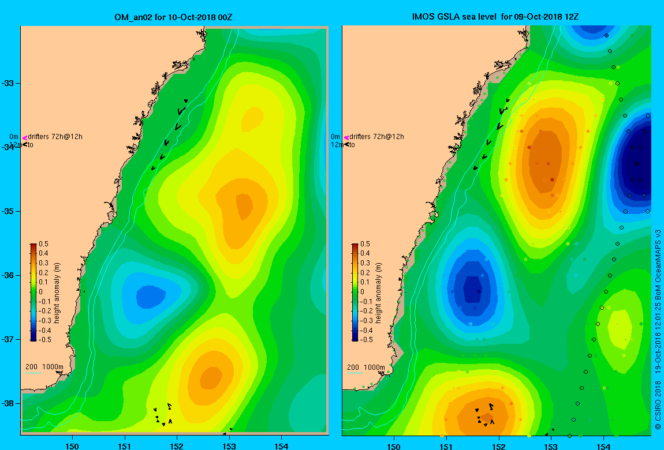The height and width of the screenshot is (450, 664).
Task: Click the blue cold eddy center near -36 on left map
Action: [x=150, y=296]
